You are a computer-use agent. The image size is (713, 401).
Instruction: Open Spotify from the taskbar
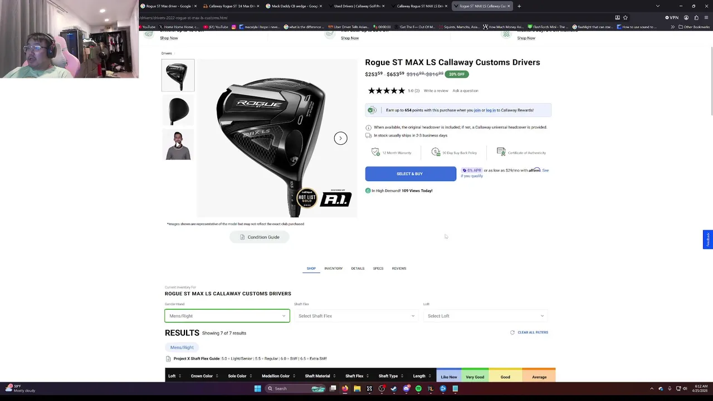point(418,389)
